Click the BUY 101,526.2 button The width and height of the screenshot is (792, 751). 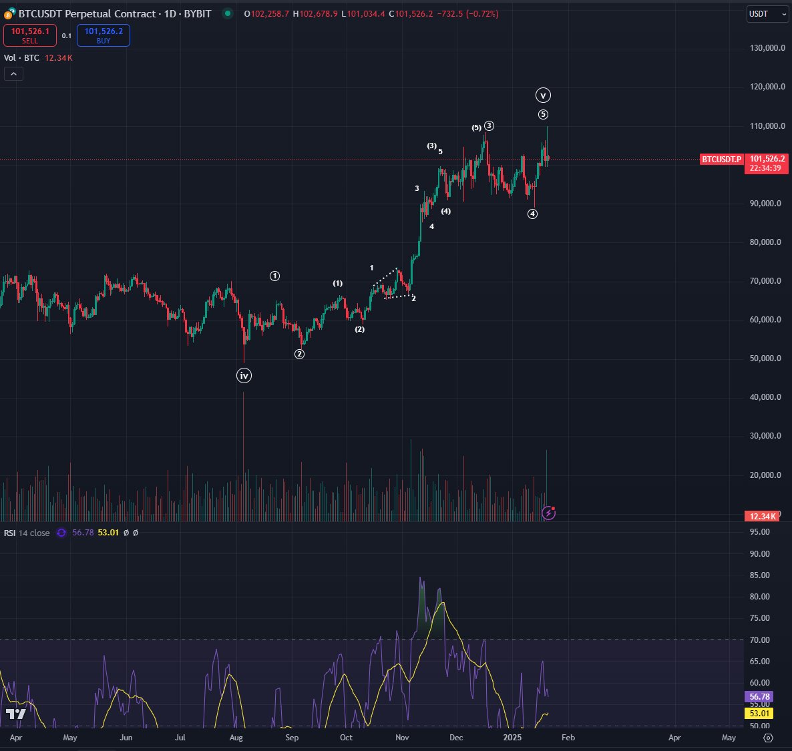point(104,35)
